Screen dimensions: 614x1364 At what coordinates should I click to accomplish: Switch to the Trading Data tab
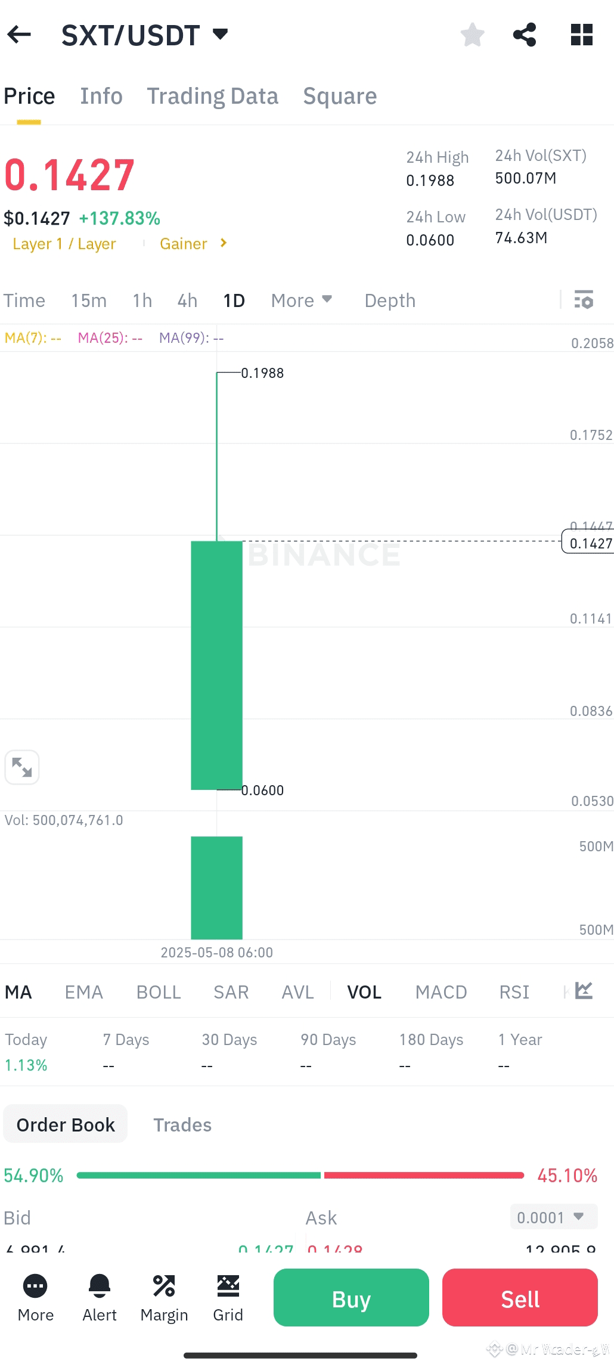point(213,95)
